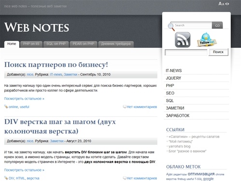Open the HTML tag link
The width and height of the screenshot is (241, 181).
(20, 178)
